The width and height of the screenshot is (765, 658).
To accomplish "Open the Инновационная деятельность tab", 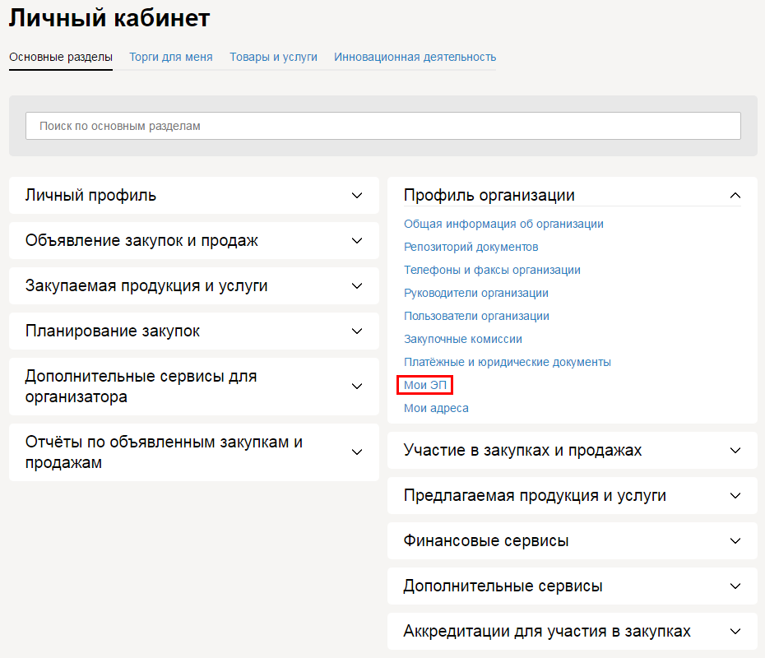I will (415, 57).
